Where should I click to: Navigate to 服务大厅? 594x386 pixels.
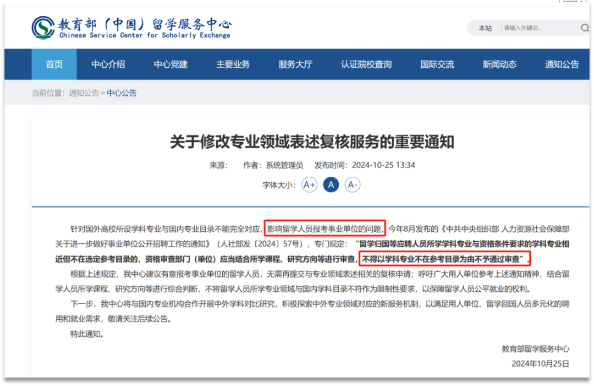(x=295, y=64)
